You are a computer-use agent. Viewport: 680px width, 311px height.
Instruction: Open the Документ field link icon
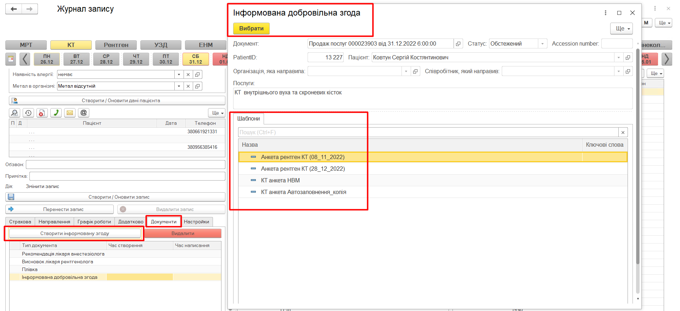[x=458, y=44]
